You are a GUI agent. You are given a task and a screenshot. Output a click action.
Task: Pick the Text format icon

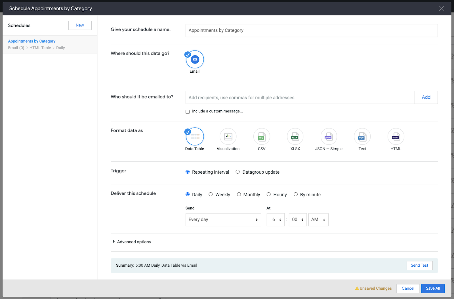point(362,137)
